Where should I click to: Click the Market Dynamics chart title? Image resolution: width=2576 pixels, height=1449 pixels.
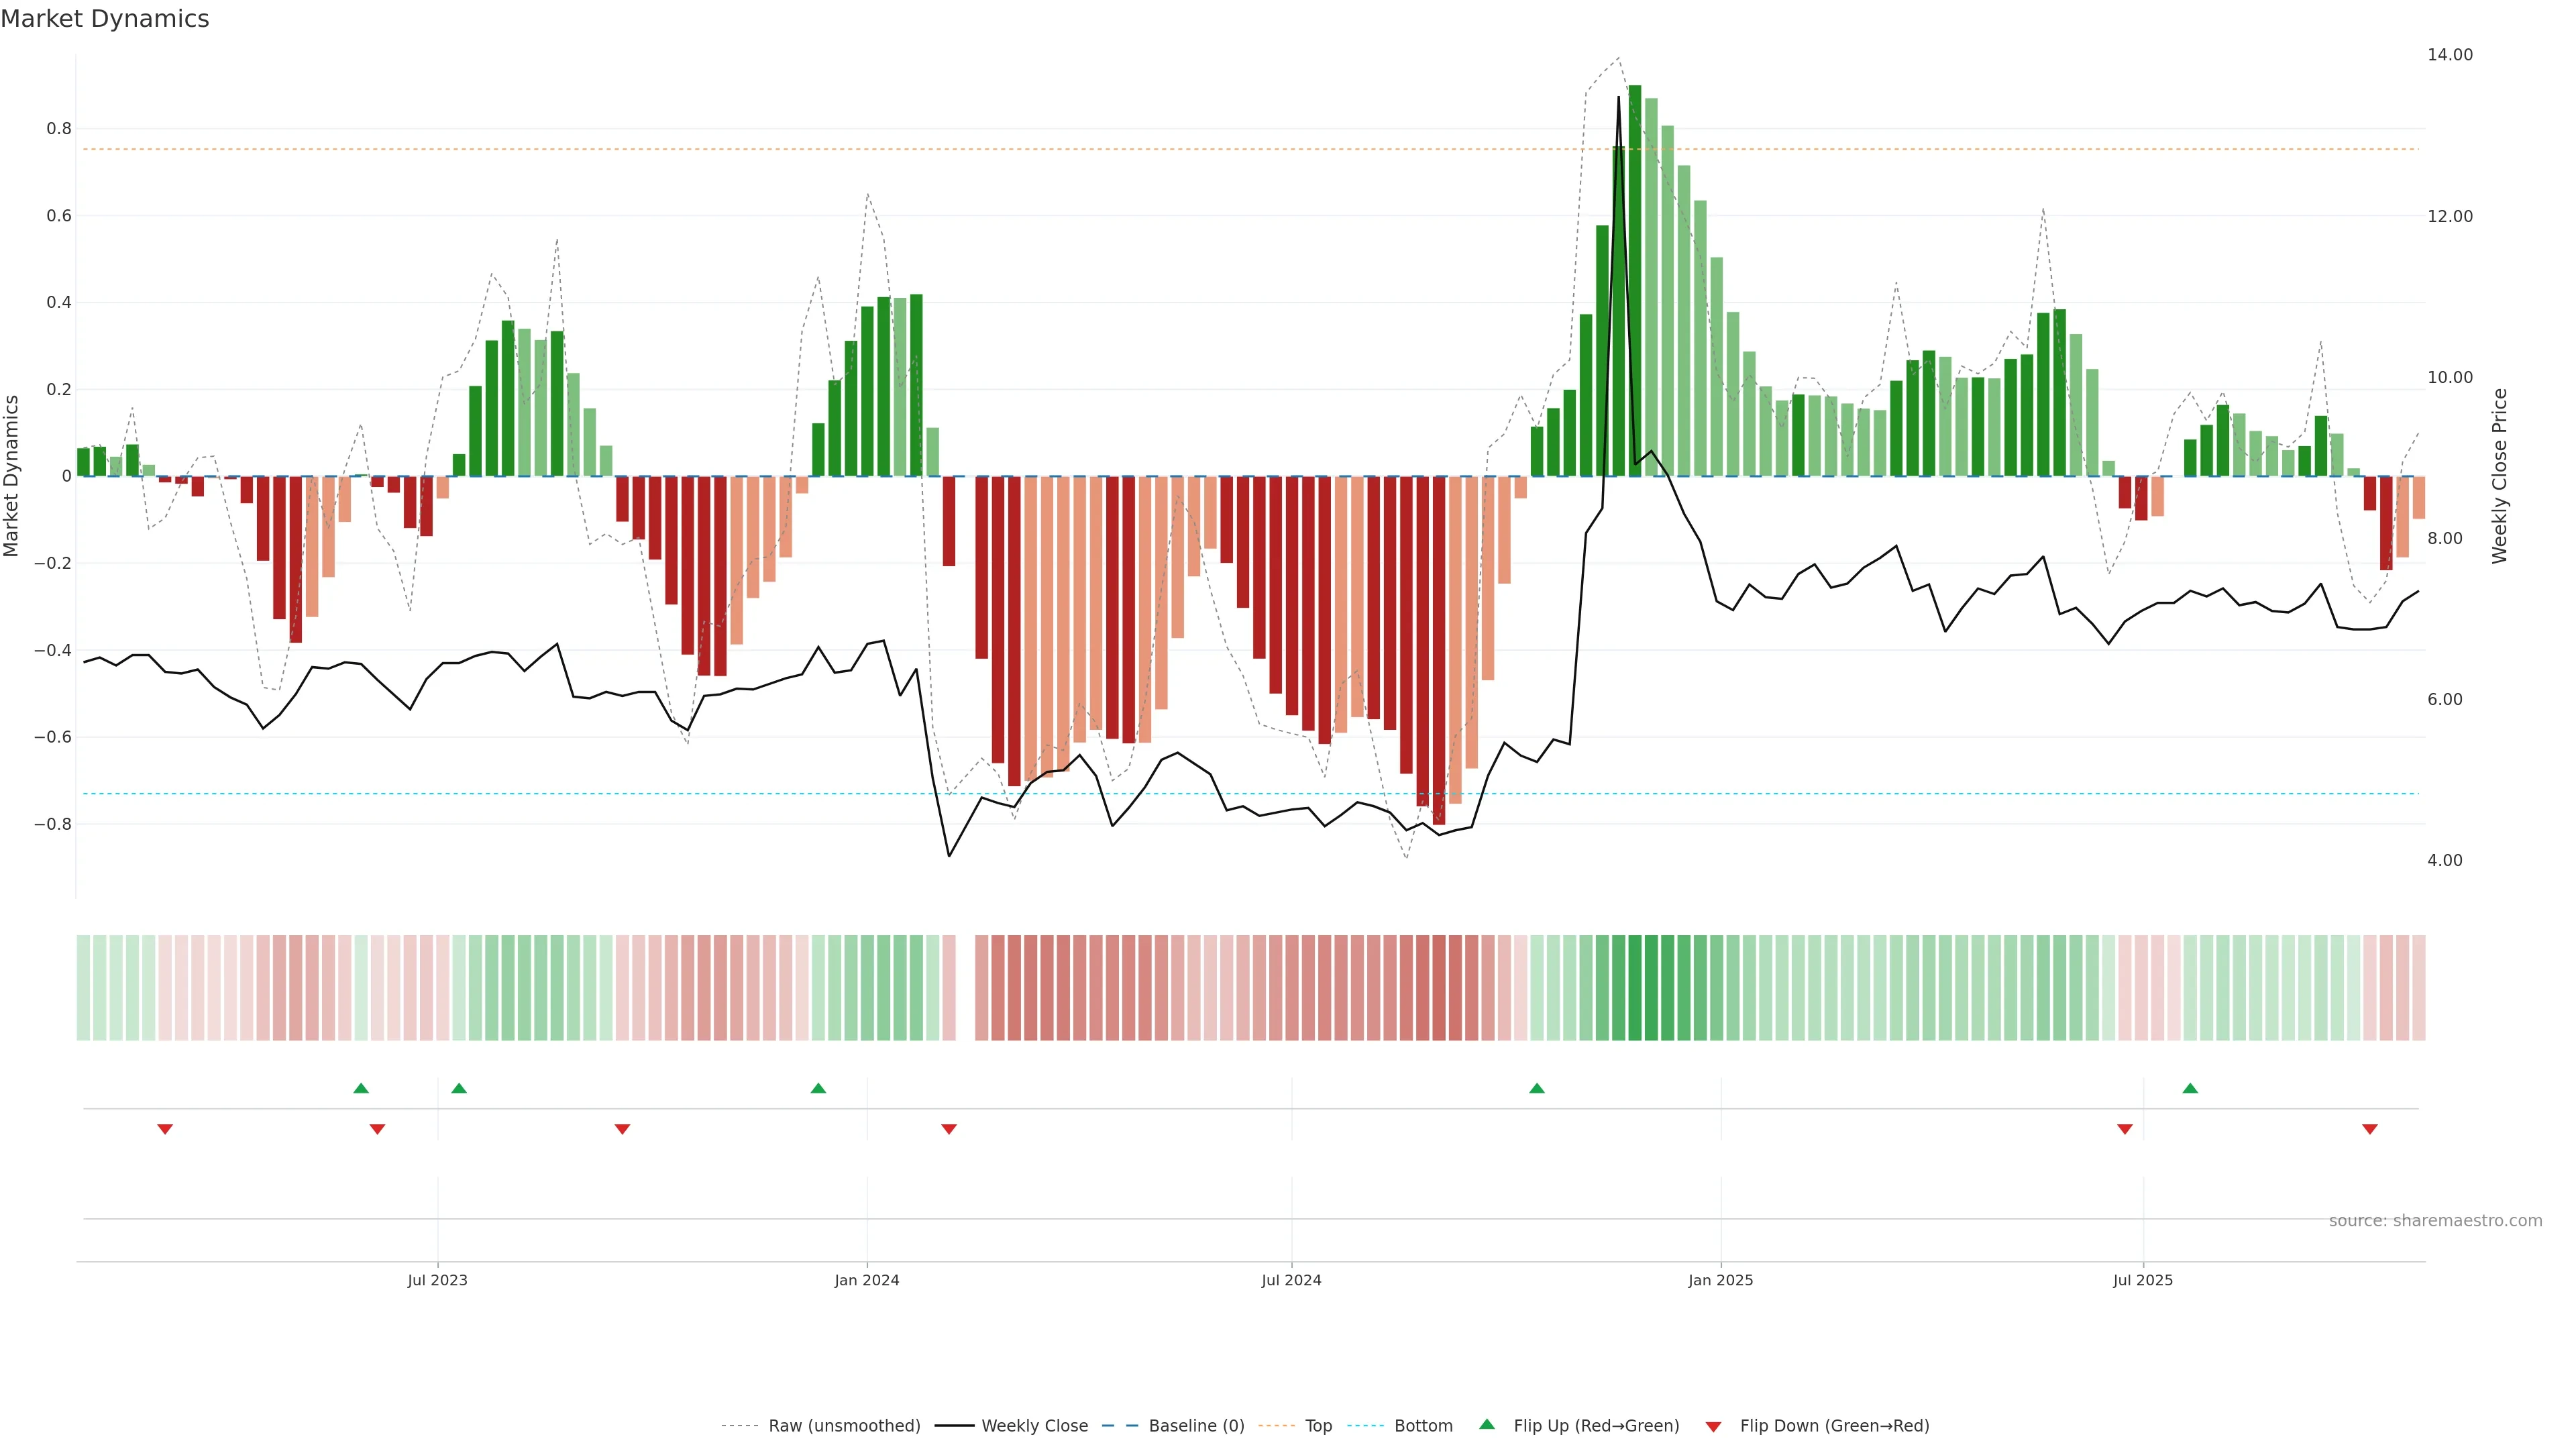click(105, 19)
